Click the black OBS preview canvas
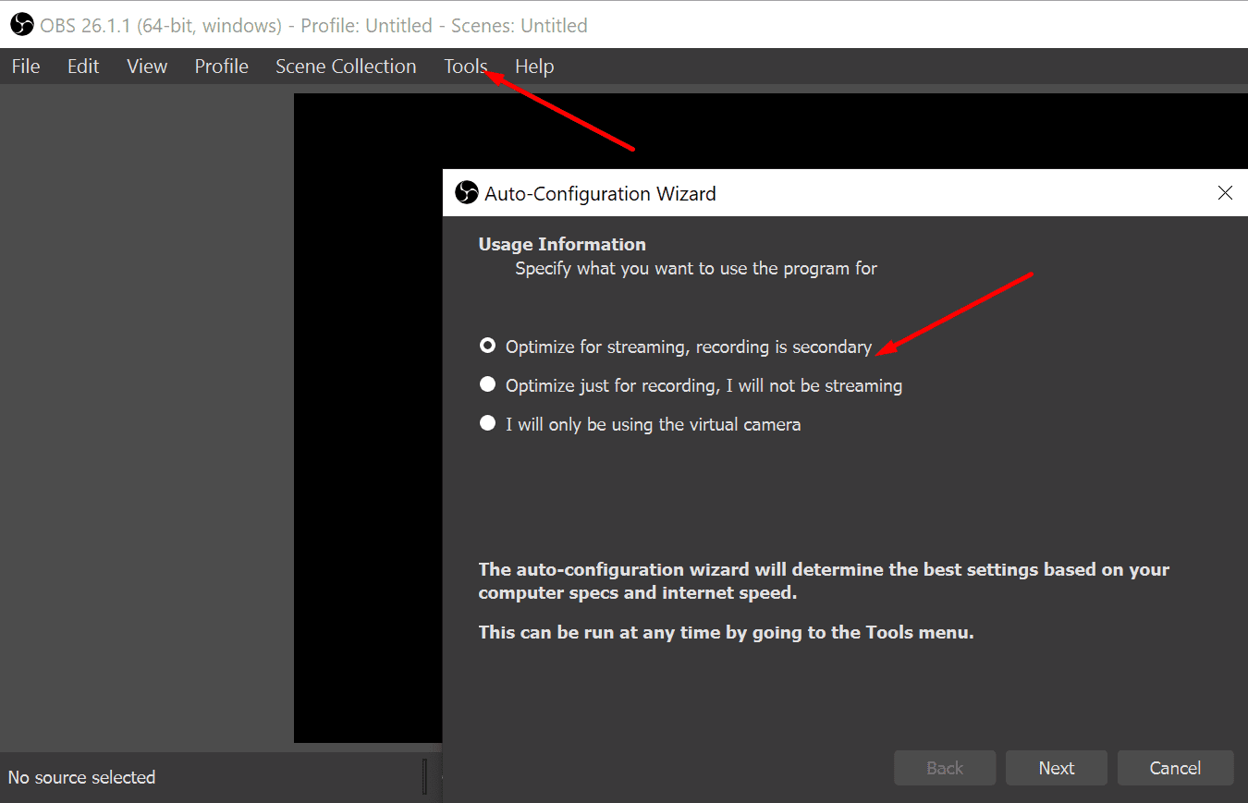 (368, 418)
